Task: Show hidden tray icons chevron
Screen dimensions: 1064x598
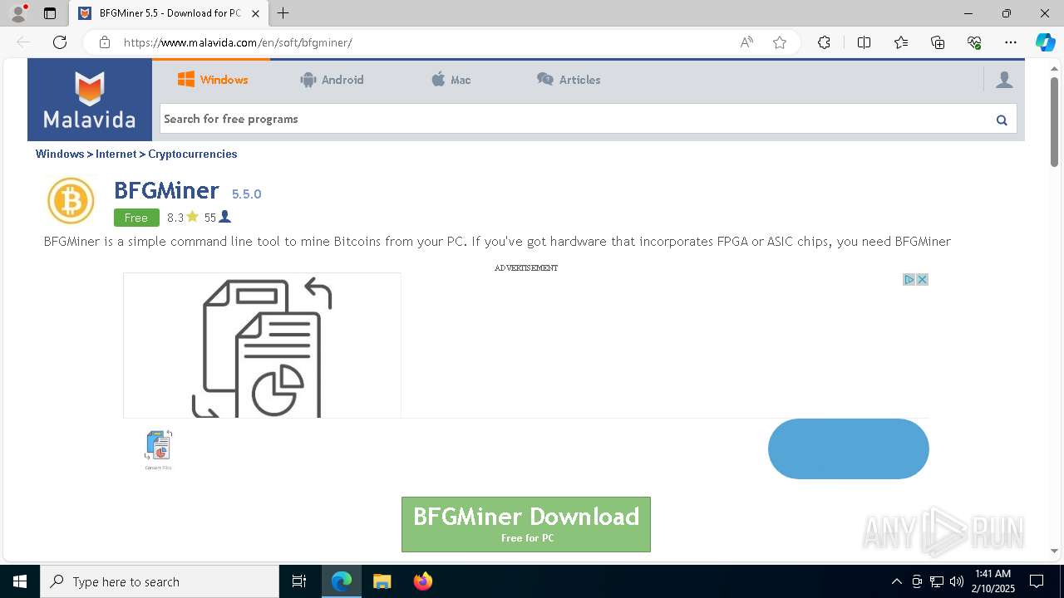Action: coord(896,581)
